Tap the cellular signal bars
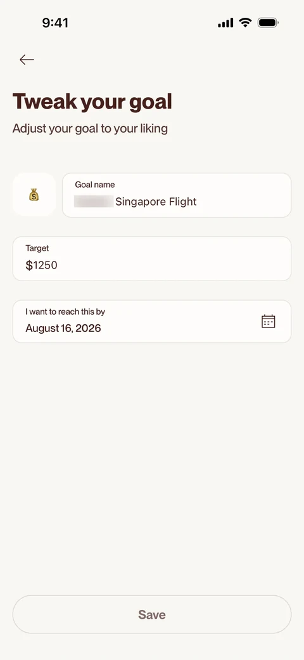The height and width of the screenshot is (660, 304). [x=225, y=23]
